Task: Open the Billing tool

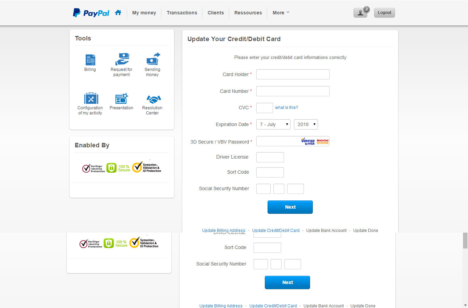Action: point(90,63)
